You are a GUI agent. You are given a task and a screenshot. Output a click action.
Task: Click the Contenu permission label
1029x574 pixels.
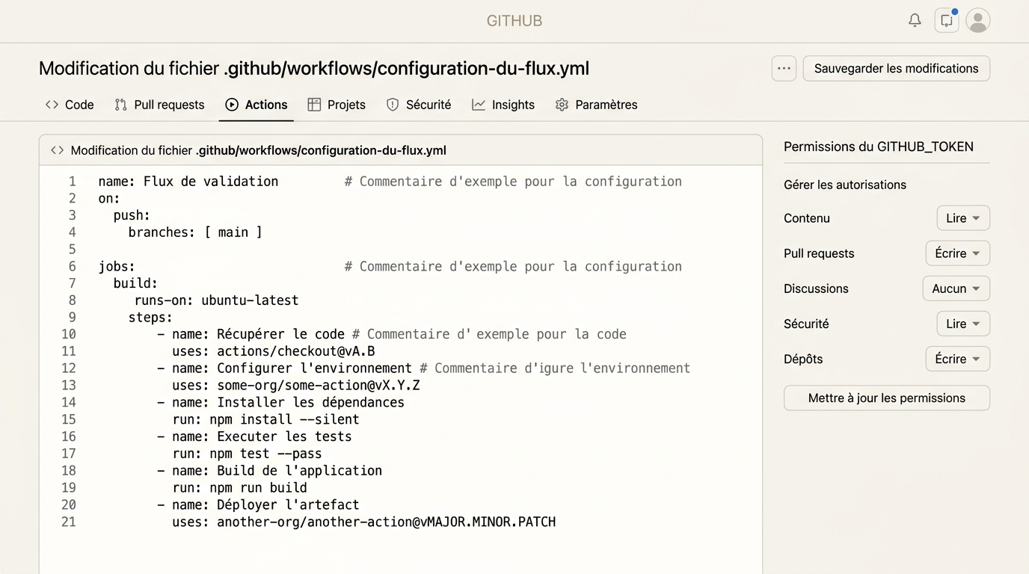coord(807,218)
